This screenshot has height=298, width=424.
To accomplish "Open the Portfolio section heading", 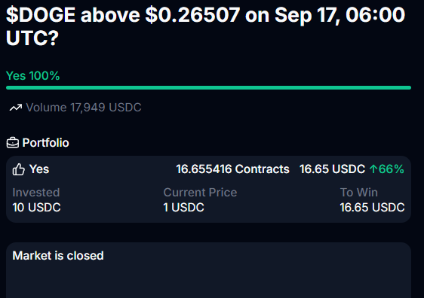I will point(46,143).
